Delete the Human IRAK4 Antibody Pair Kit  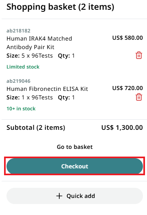pos(139,55)
